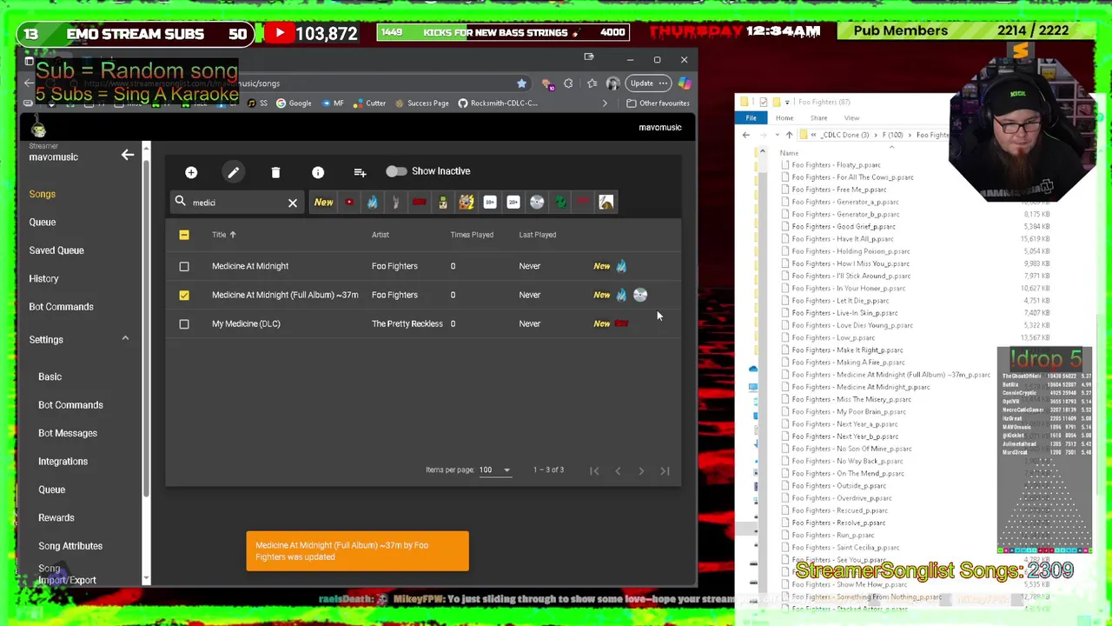Clear the search field with the X
The height and width of the screenshot is (626, 1112).
click(293, 203)
